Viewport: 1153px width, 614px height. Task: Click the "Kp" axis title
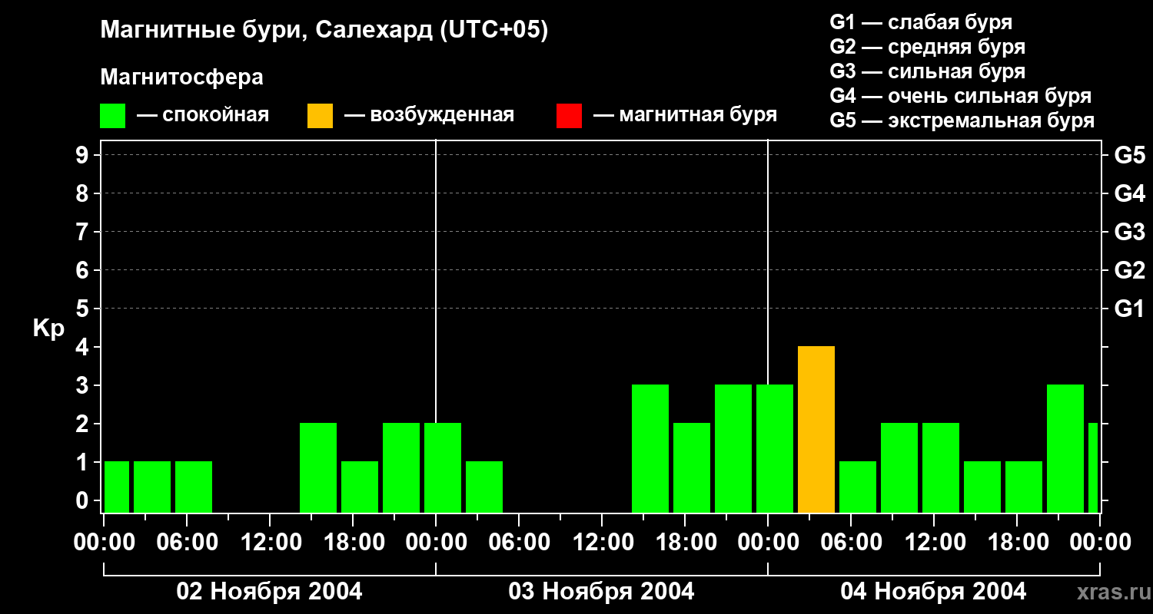coord(48,328)
